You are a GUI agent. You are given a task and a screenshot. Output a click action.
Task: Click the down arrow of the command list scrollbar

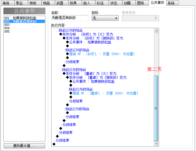156,144
